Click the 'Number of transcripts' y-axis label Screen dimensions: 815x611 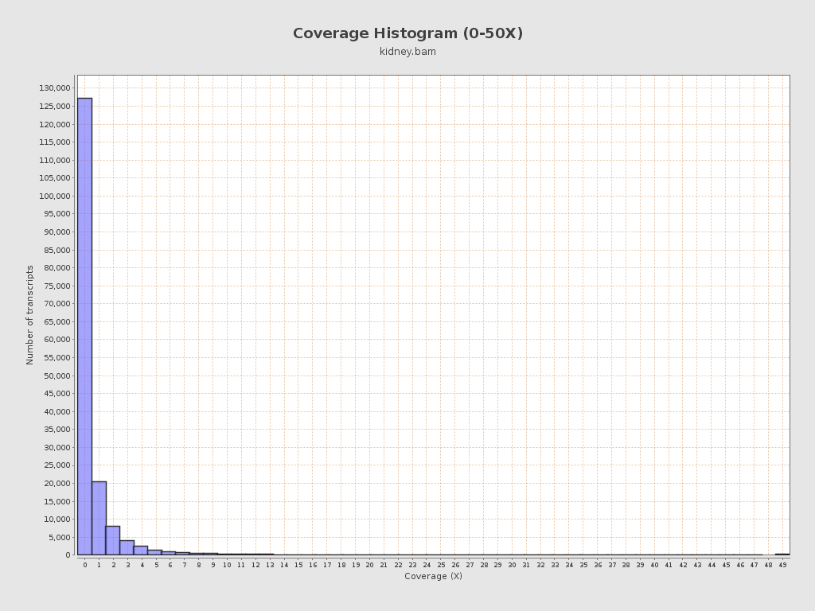(30, 315)
